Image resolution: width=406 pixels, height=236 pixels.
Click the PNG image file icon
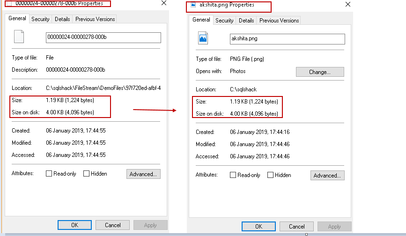[203, 37]
